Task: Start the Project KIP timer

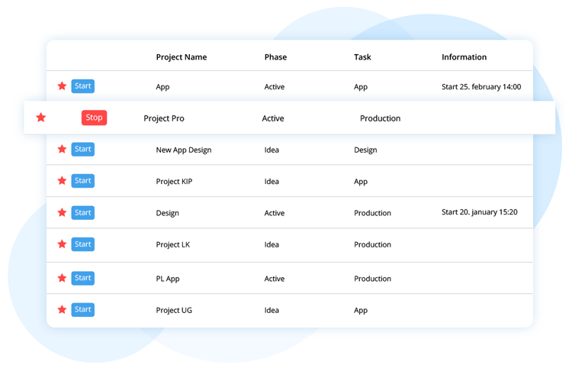Action: pos(83,181)
